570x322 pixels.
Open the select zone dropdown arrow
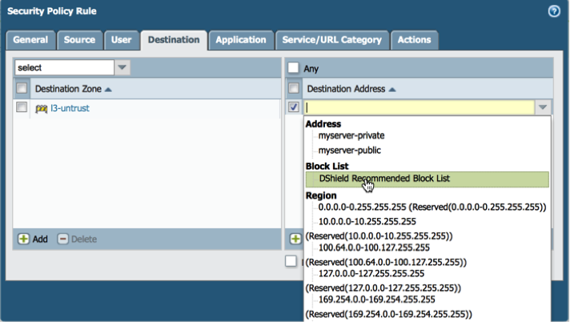122,67
